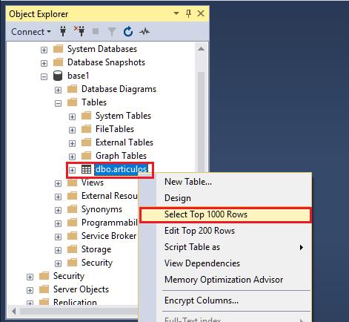
Task: Select the dbo.articulos table label
Action: pyautogui.click(x=122, y=169)
